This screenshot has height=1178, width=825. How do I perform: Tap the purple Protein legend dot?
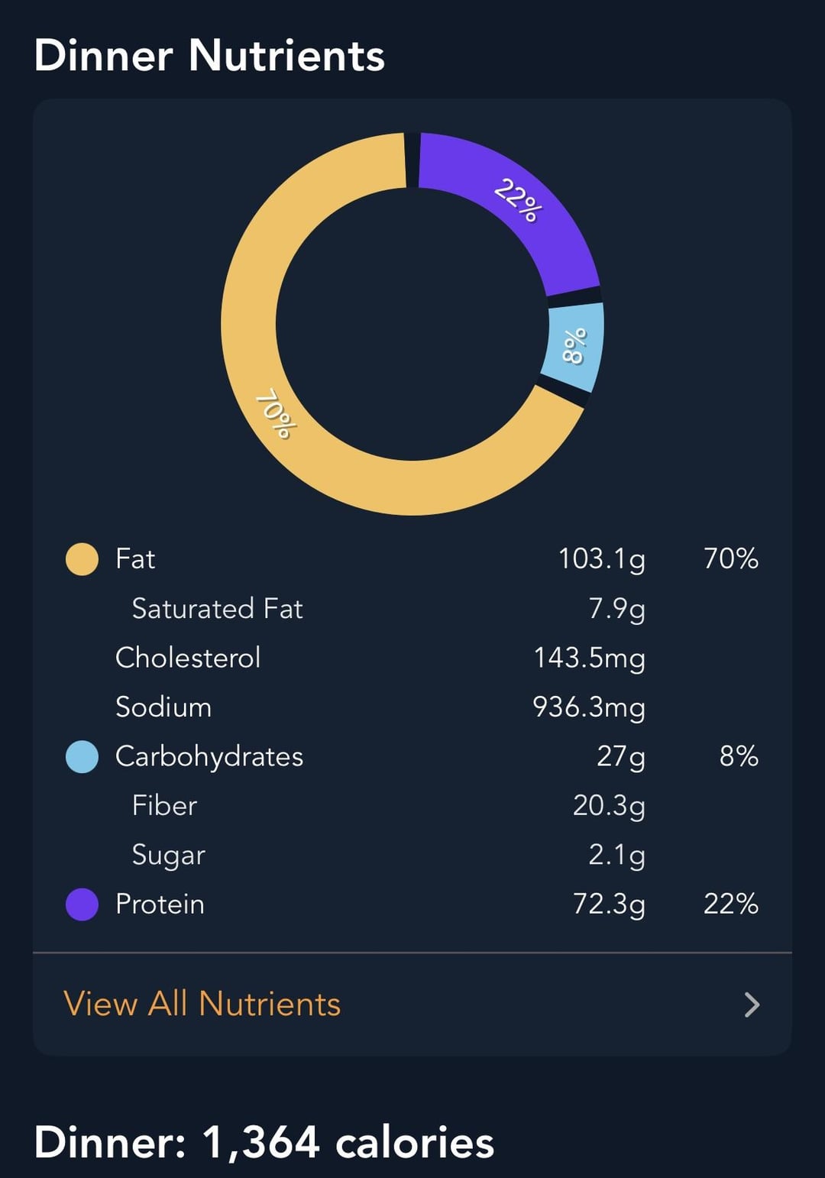coord(82,905)
